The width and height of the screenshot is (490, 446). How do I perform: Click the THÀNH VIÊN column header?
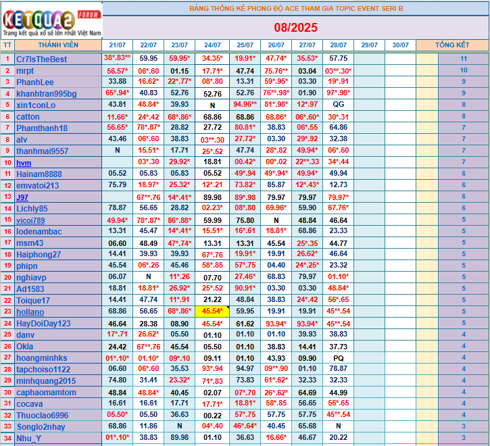click(x=58, y=45)
